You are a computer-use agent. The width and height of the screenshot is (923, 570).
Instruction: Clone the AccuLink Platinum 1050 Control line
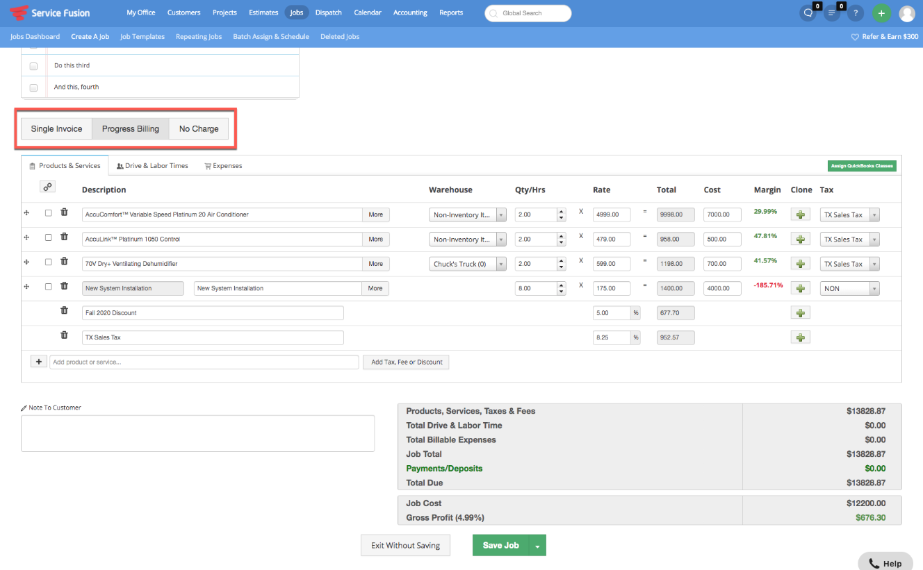tap(801, 239)
